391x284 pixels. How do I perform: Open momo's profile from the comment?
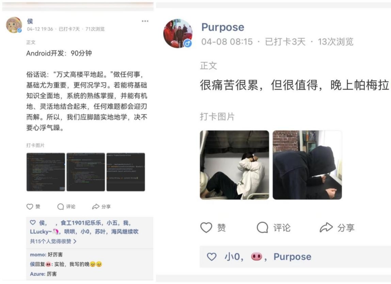(x=38, y=255)
